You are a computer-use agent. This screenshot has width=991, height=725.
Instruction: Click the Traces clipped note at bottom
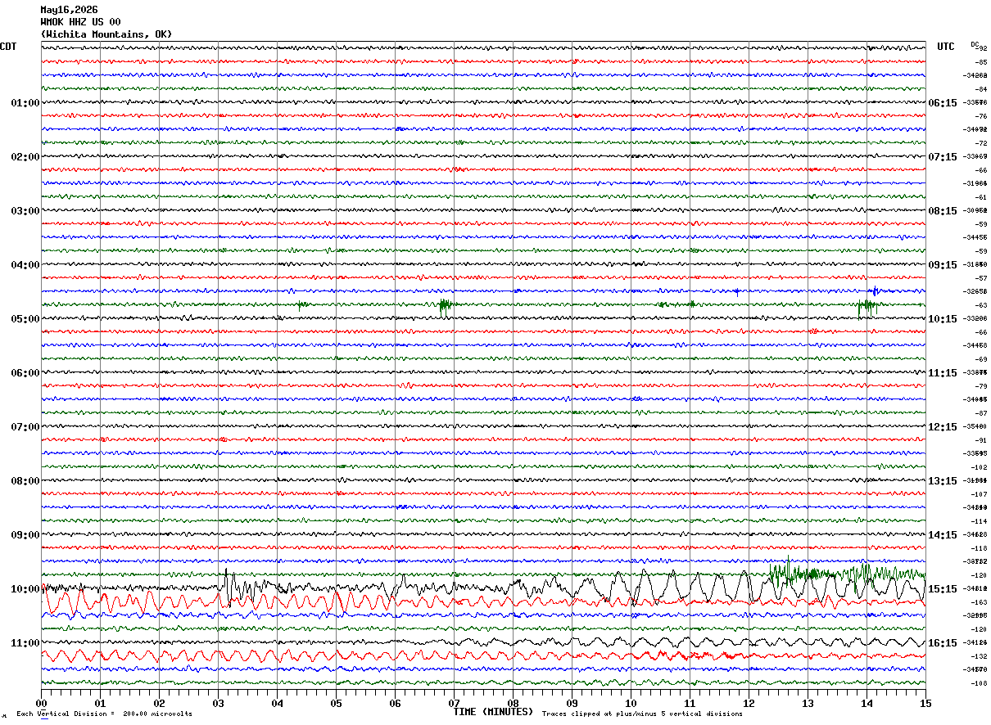tap(642, 714)
